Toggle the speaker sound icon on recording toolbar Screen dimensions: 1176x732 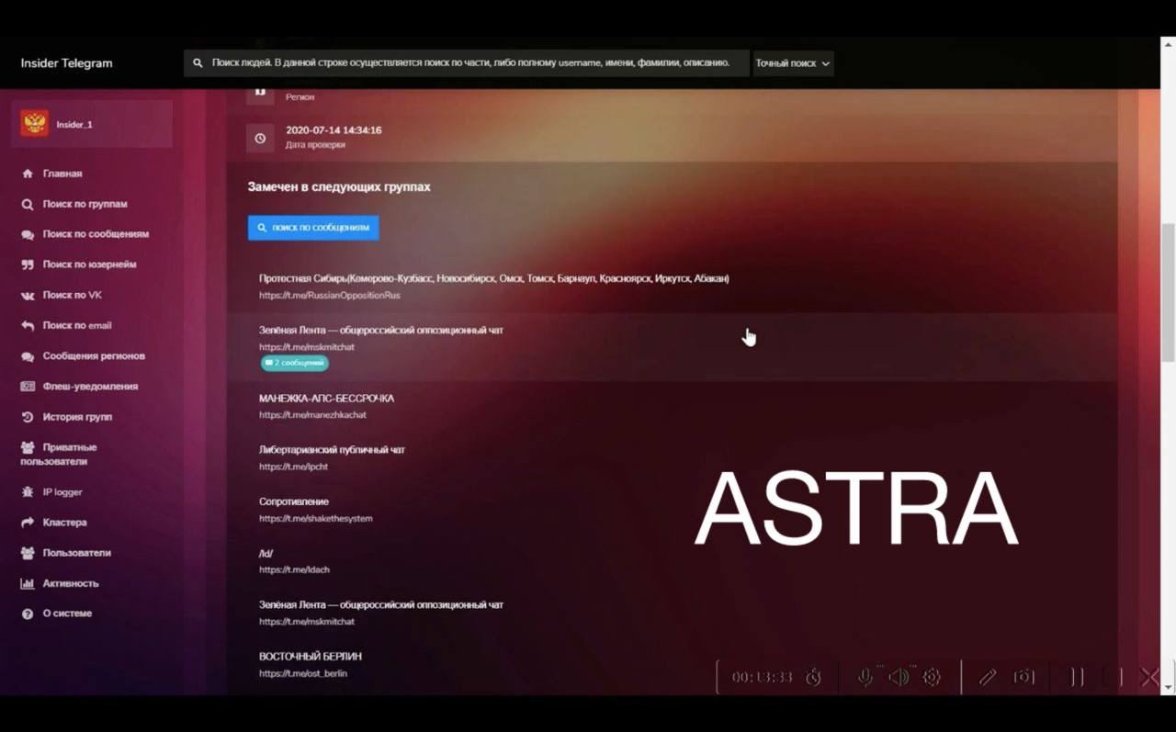(x=899, y=677)
